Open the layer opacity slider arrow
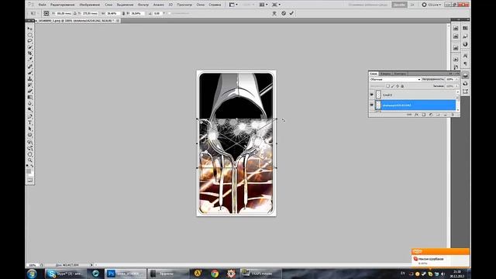The height and width of the screenshot is (279, 496). pyautogui.click(x=457, y=79)
